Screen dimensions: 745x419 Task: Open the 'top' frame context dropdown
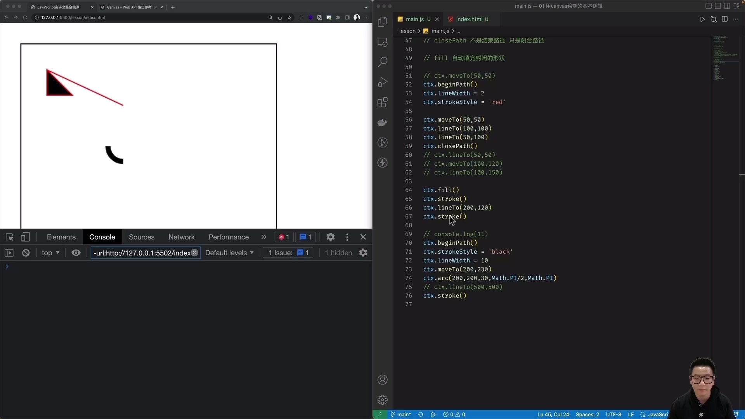point(50,253)
